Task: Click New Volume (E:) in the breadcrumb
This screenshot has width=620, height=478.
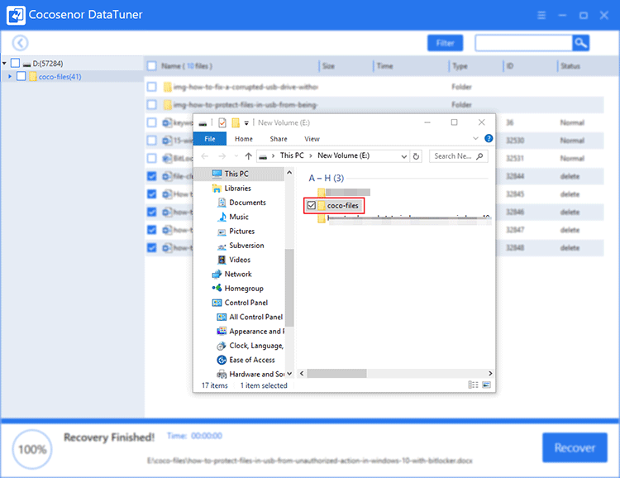Action: tap(344, 155)
